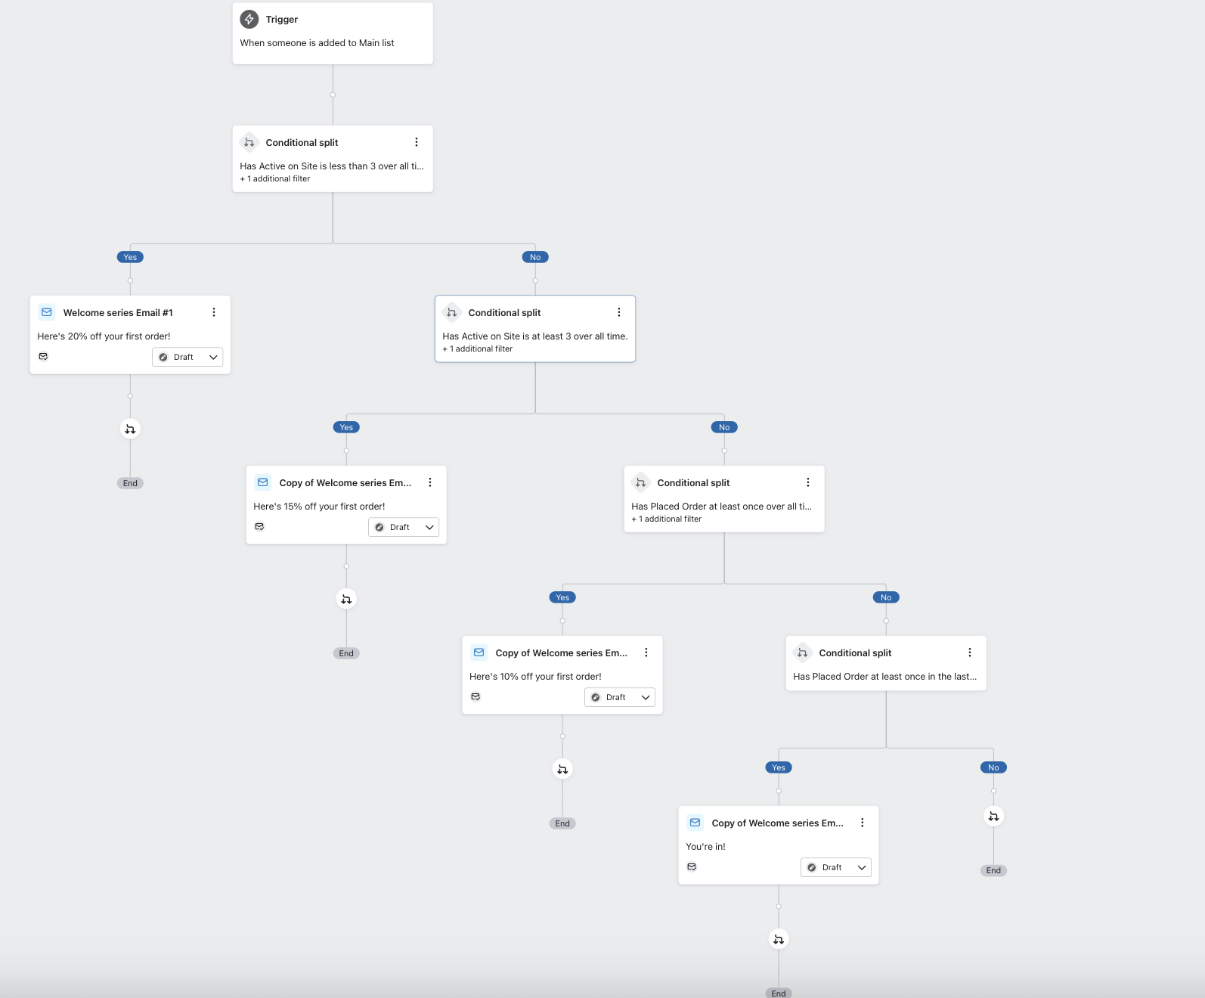The image size is (1205, 998).
Task: Select 'Has Placed Order at least once in the last' split
Action: pos(885,664)
